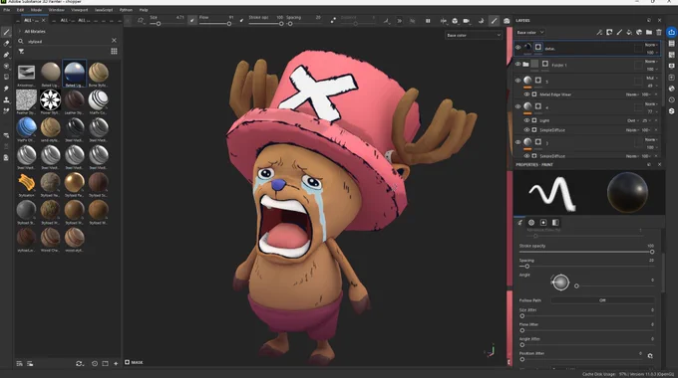This screenshot has width=678, height=378.
Task: Click the MASK button below viewport
Action: coord(134,362)
